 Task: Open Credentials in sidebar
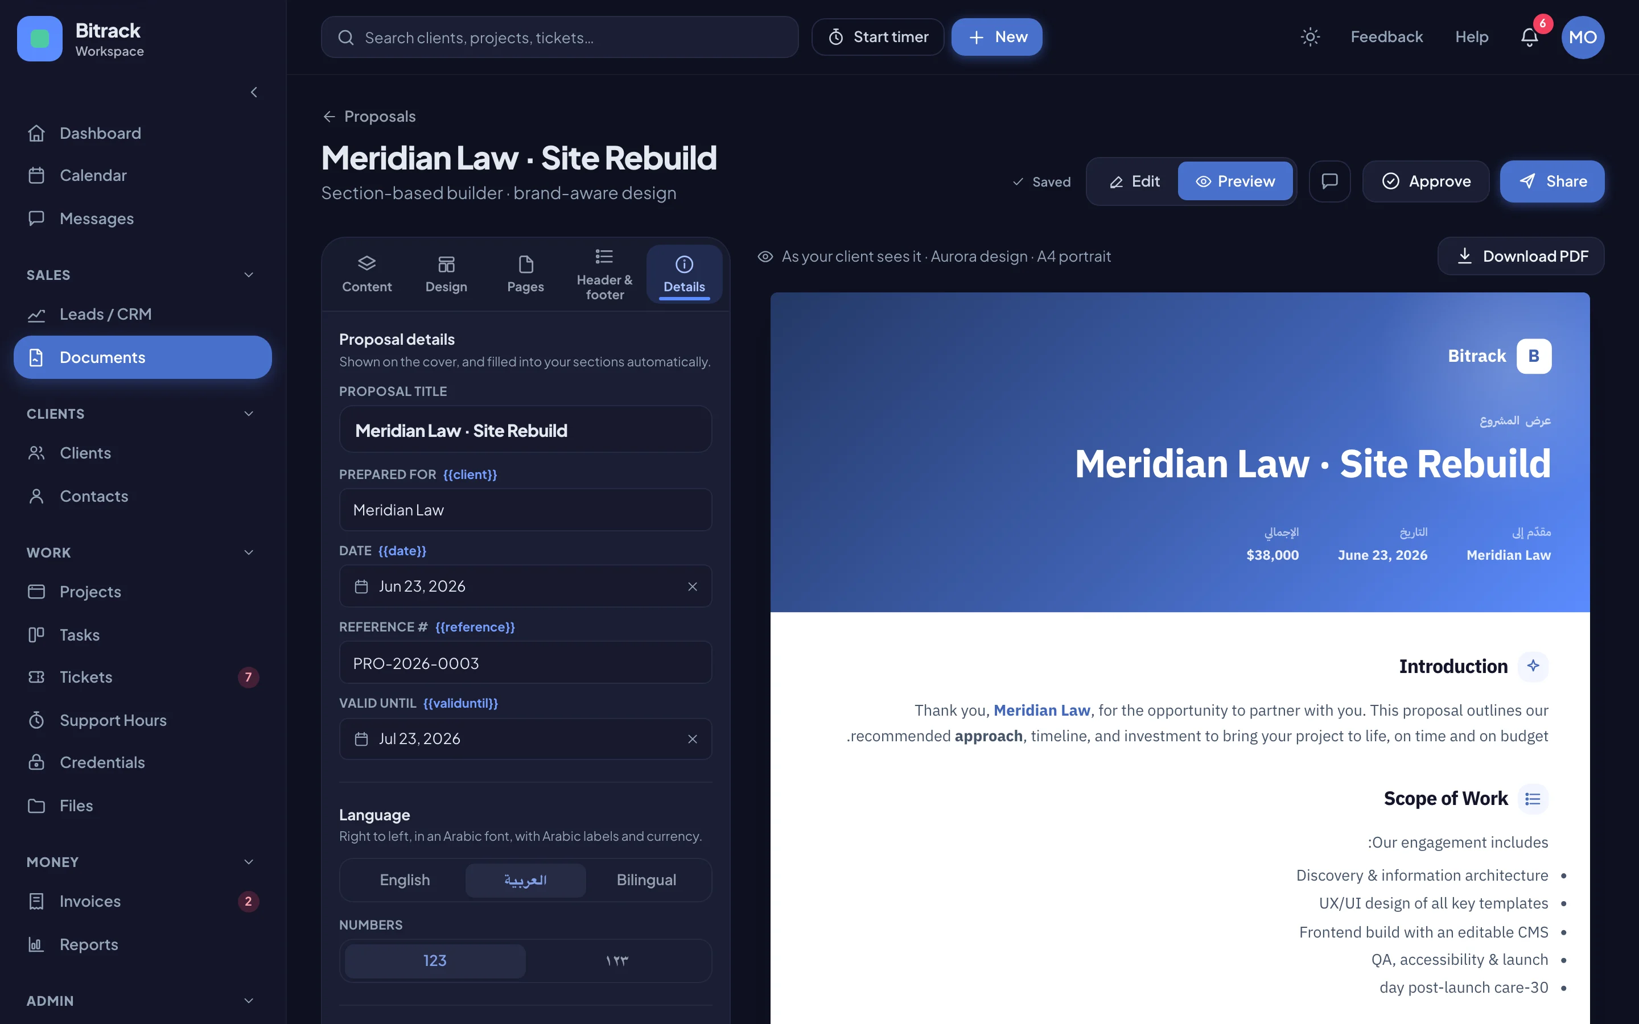[x=142, y=762]
